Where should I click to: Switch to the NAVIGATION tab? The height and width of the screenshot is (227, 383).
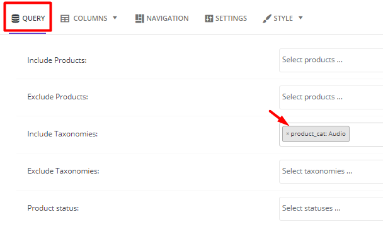162,18
